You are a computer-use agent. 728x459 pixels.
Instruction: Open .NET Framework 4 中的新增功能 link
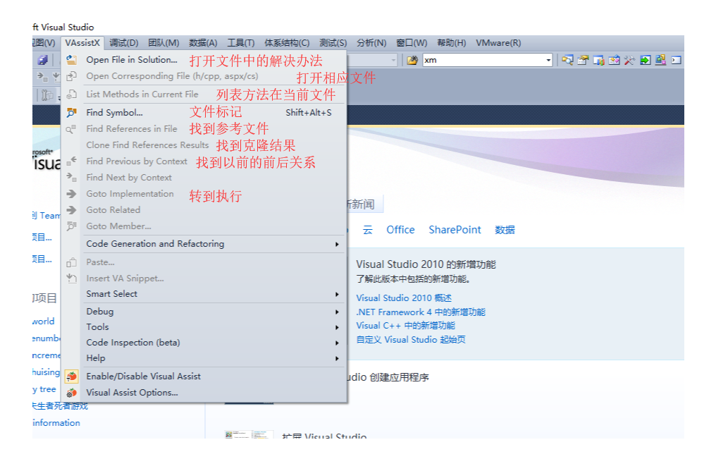click(x=420, y=312)
